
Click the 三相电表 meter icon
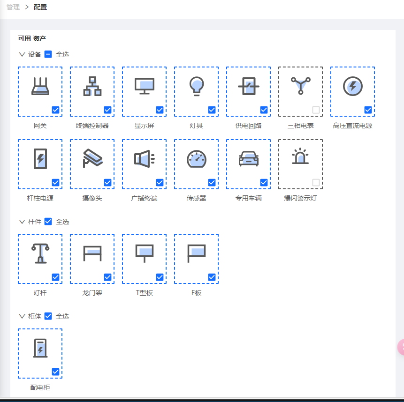tap(300, 86)
